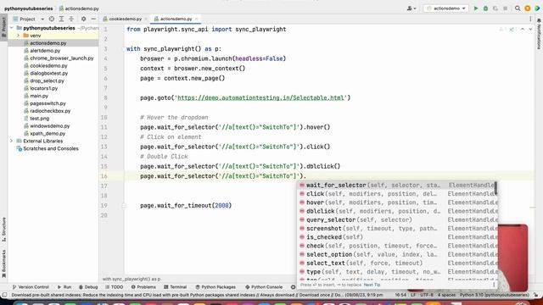
Task: Collapse the pythonyoutubeseries project root
Action: point(12,28)
